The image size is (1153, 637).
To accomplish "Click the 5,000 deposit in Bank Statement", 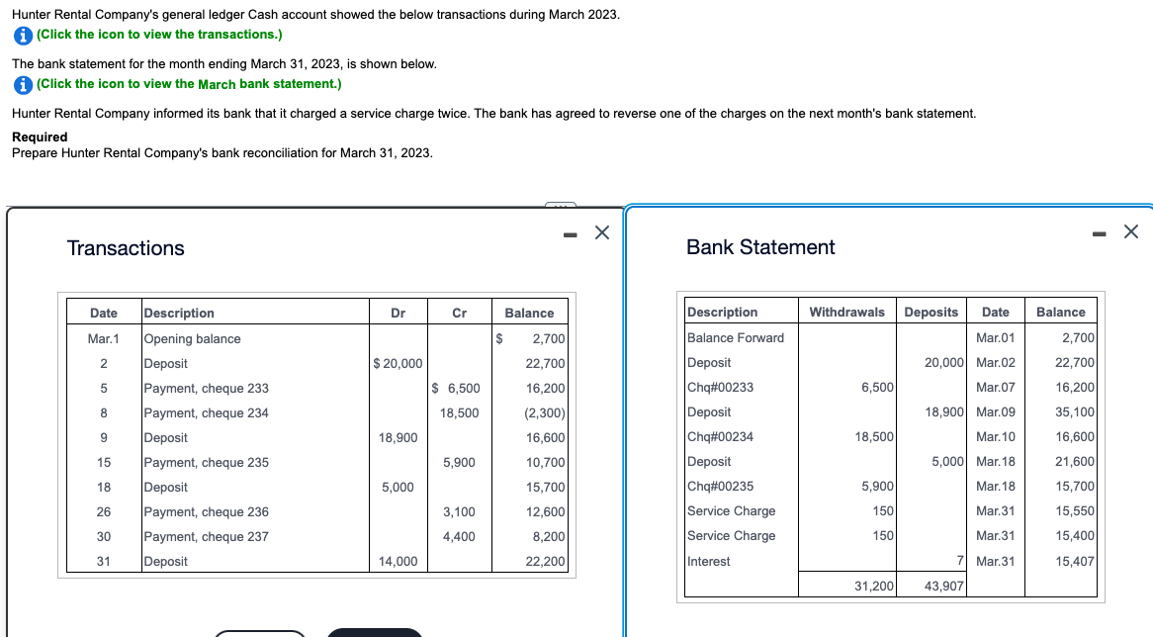I will (947, 462).
